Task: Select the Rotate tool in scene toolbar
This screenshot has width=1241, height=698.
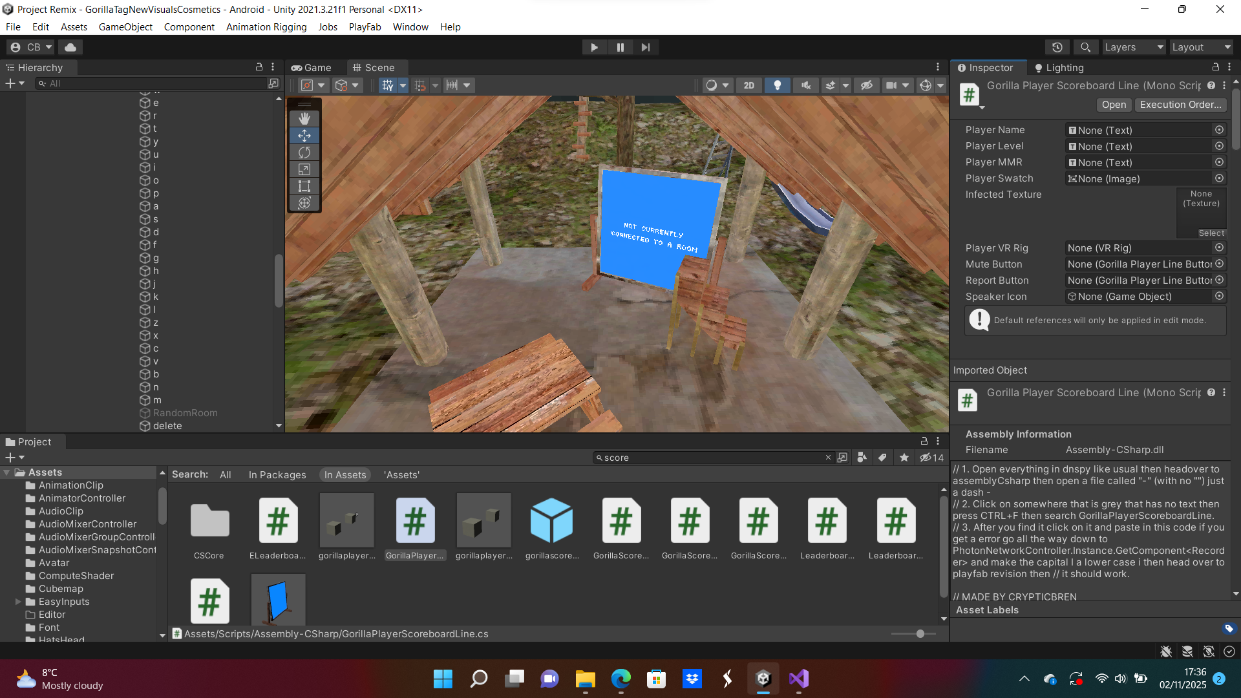Action: tap(304, 153)
